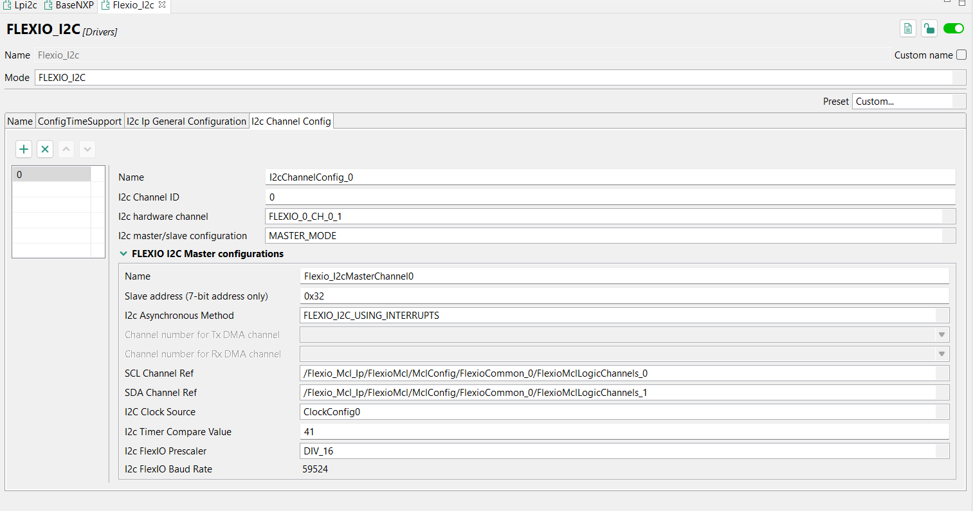Click the add channel plus icon

pyautogui.click(x=24, y=149)
